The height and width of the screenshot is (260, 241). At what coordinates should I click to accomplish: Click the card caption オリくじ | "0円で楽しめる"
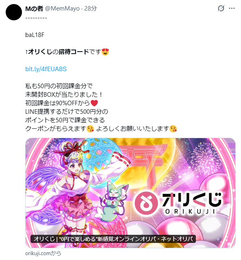113,239
